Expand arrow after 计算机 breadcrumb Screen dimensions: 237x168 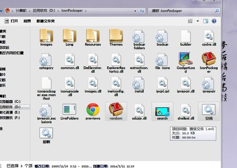pyautogui.click(x=30, y=11)
